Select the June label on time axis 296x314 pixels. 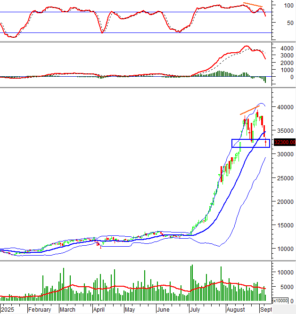coord(163,310)
